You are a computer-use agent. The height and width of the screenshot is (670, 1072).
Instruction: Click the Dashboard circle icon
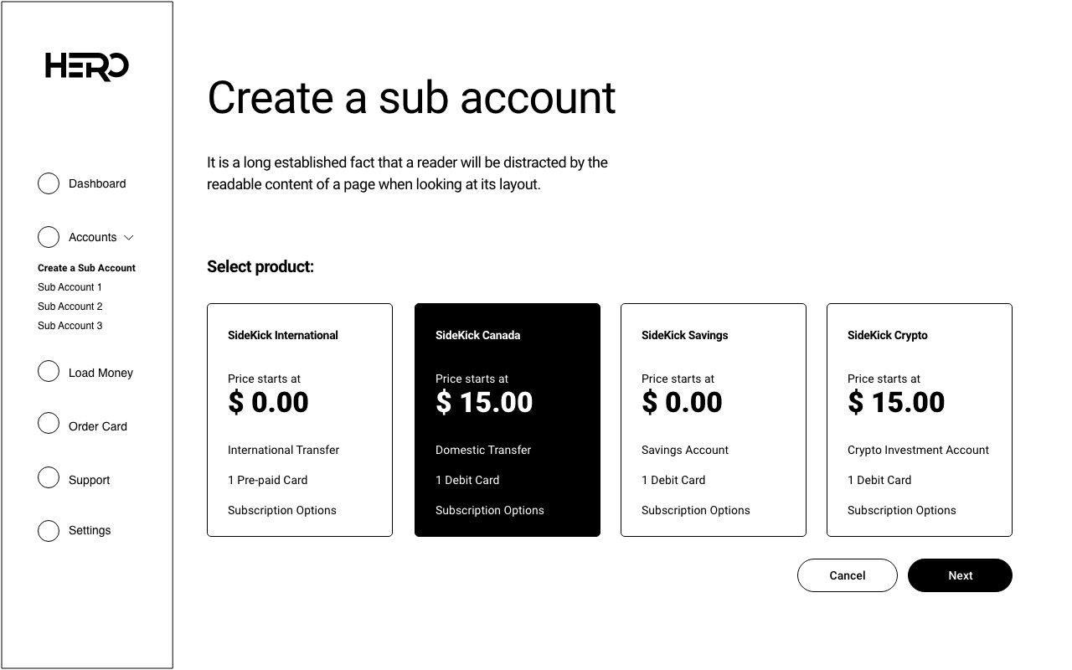pyautogui.click(x=49, y=183)
